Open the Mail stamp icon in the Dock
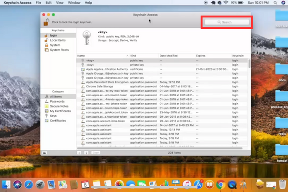The image size is (288, 192). [51, 184]
